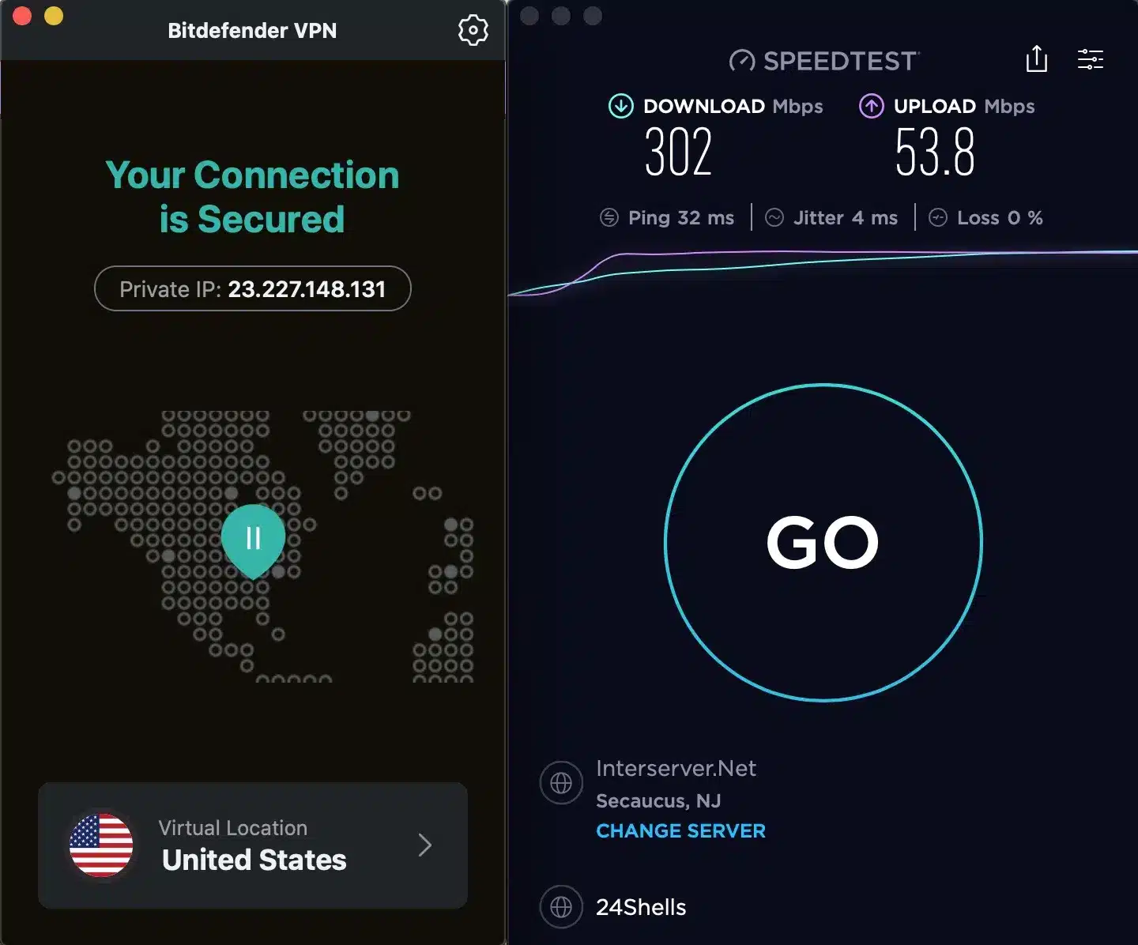
Task: Select the United States flag icon
Action: (x=101, y=845)
